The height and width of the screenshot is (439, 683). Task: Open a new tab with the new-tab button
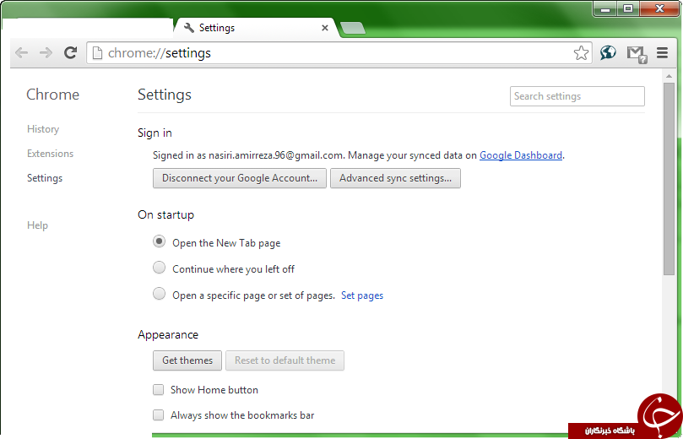pos(353,29)
